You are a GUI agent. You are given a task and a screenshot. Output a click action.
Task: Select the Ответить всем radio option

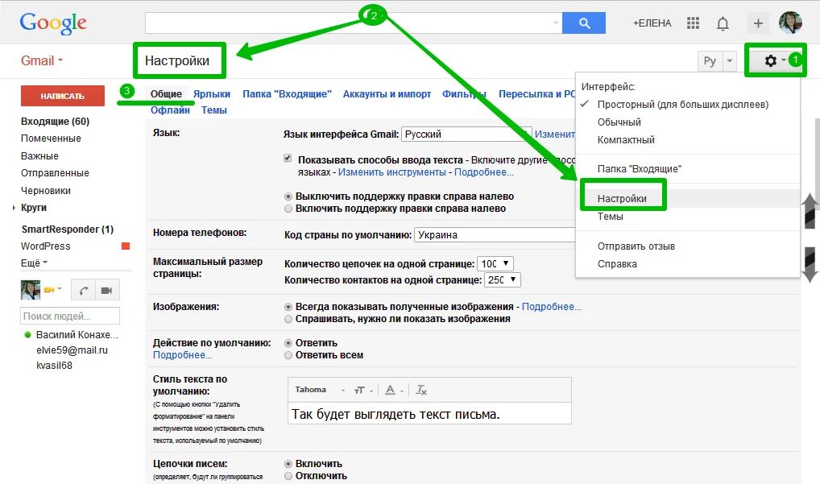tap(288, 355)
